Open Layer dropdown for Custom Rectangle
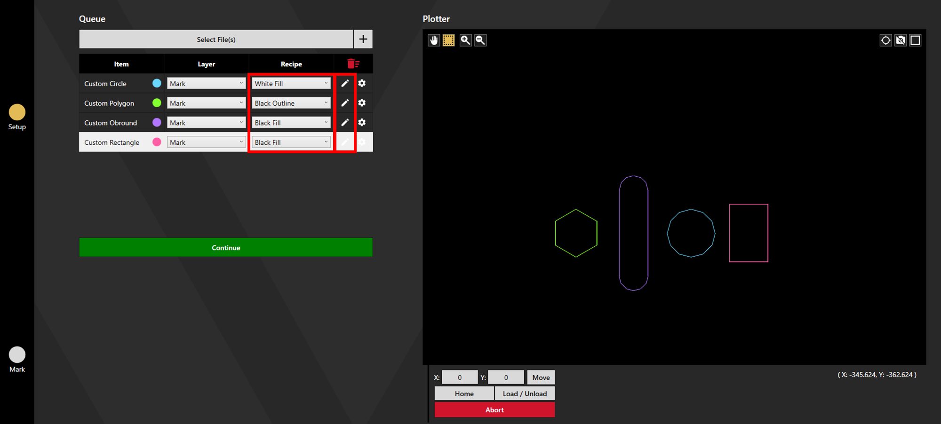 point(207,142)
